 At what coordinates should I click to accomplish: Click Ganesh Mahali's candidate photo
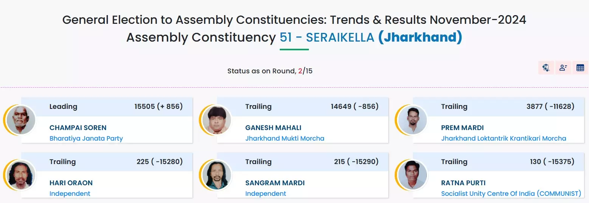pyautogui.click(x=217, y=120)
